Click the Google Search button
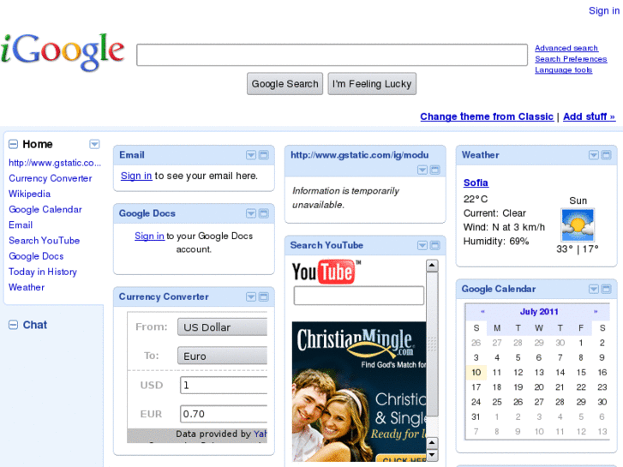Viewport: 623px width, 467px height. (x=285, y=84)
